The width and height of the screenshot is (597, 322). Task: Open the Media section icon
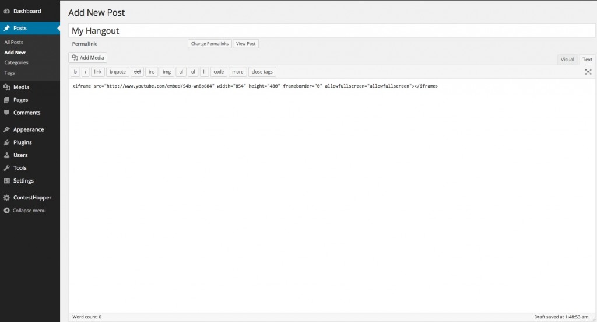point(6,87)
